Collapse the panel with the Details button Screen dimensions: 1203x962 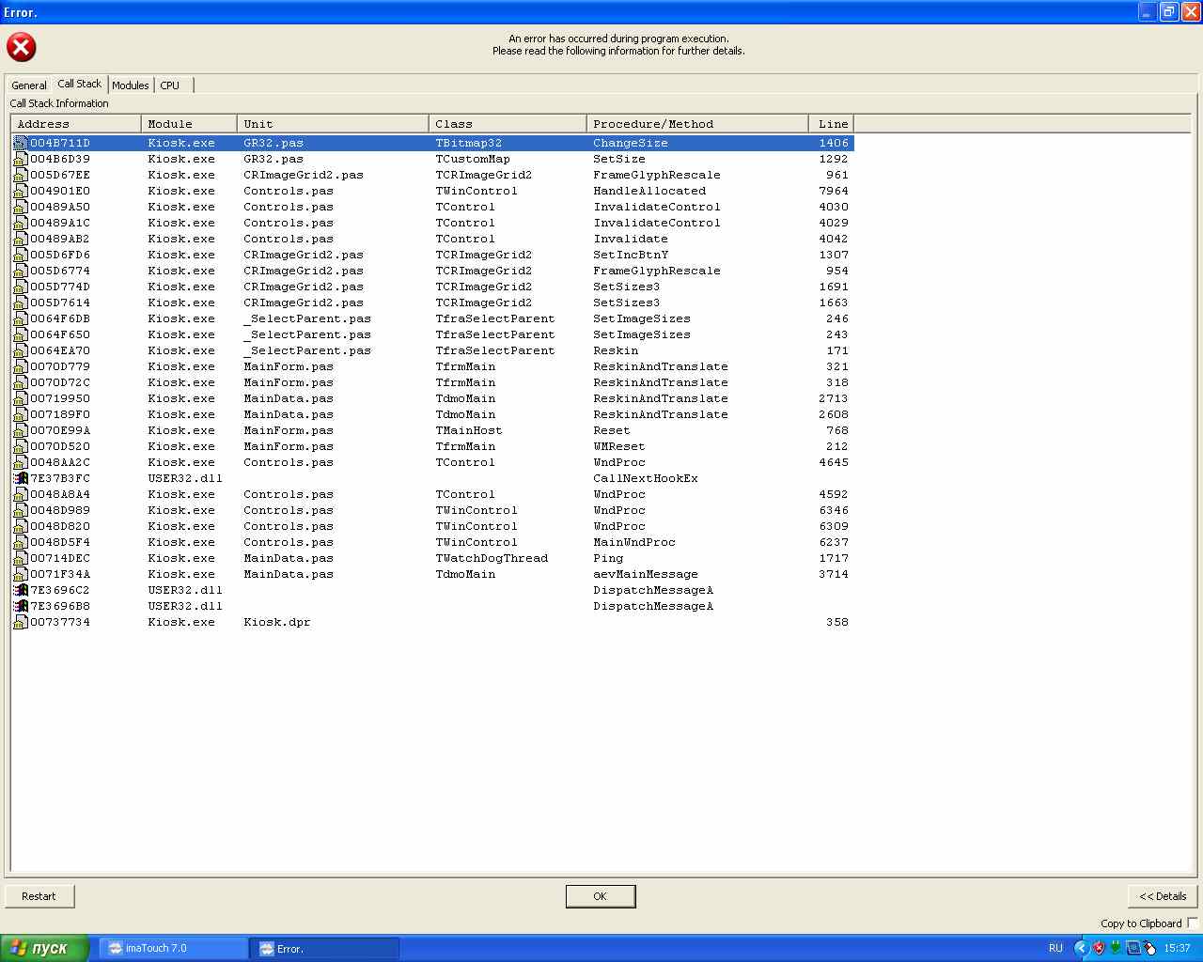[x=1163, y=896]
